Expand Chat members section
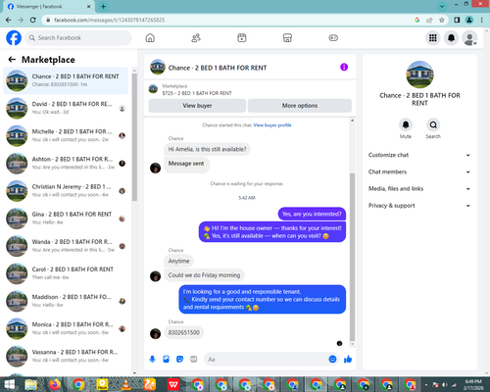 tap(419, 171)
